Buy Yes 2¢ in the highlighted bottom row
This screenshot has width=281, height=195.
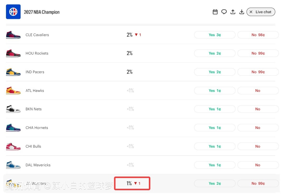click(x=215, y=183)
